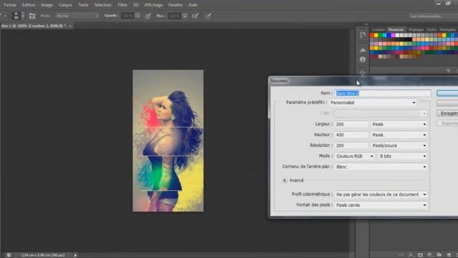Image resolution: width=458 pixels, height=258 pixels.
Task: Open the blending Mode dropdown in options bar
Action: coord(77,16)
